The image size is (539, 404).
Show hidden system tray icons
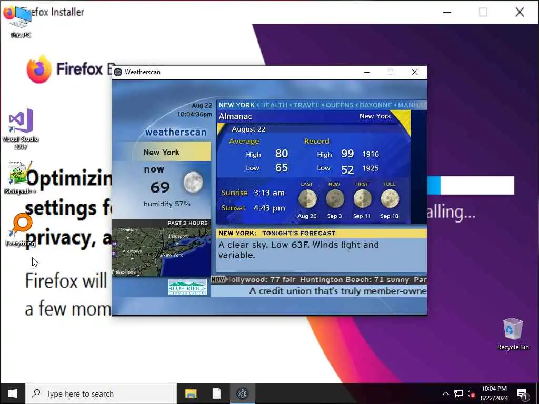(445, 393)
